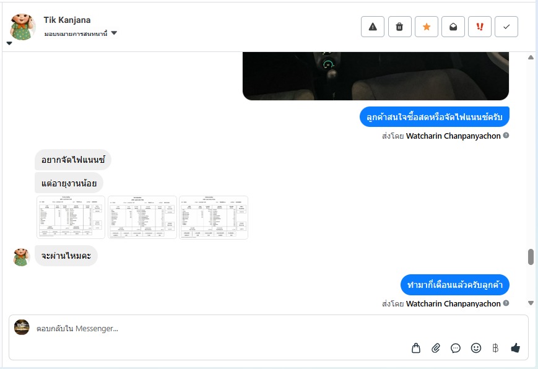Open the shopping bag products icon
Image resolution: width=538 pixels, height=369 pixels.
click(416, 348)
